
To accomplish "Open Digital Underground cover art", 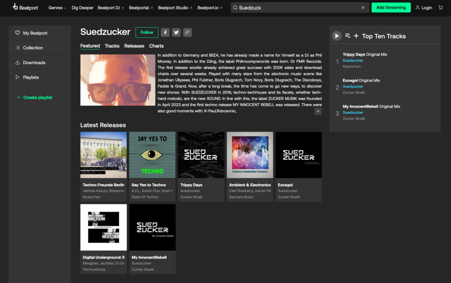I will [x=104, y=227].
